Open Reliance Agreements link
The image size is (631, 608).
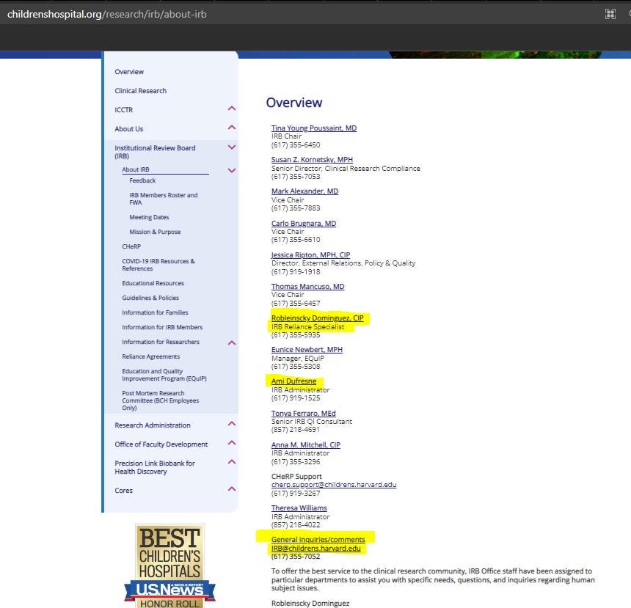[x=151, y=357]
